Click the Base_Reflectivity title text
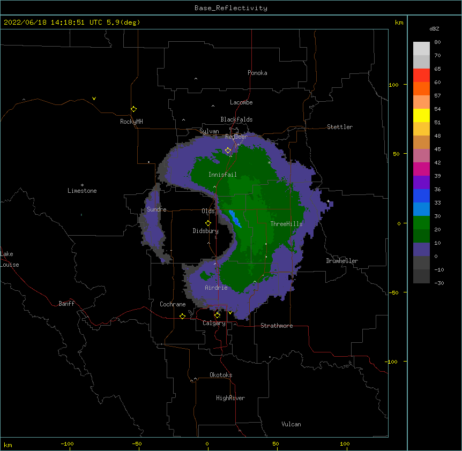 coord(231,8)
